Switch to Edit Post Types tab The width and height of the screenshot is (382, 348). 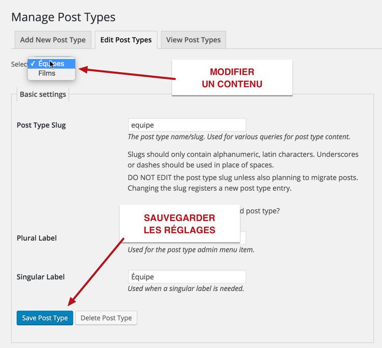[126, 40]
